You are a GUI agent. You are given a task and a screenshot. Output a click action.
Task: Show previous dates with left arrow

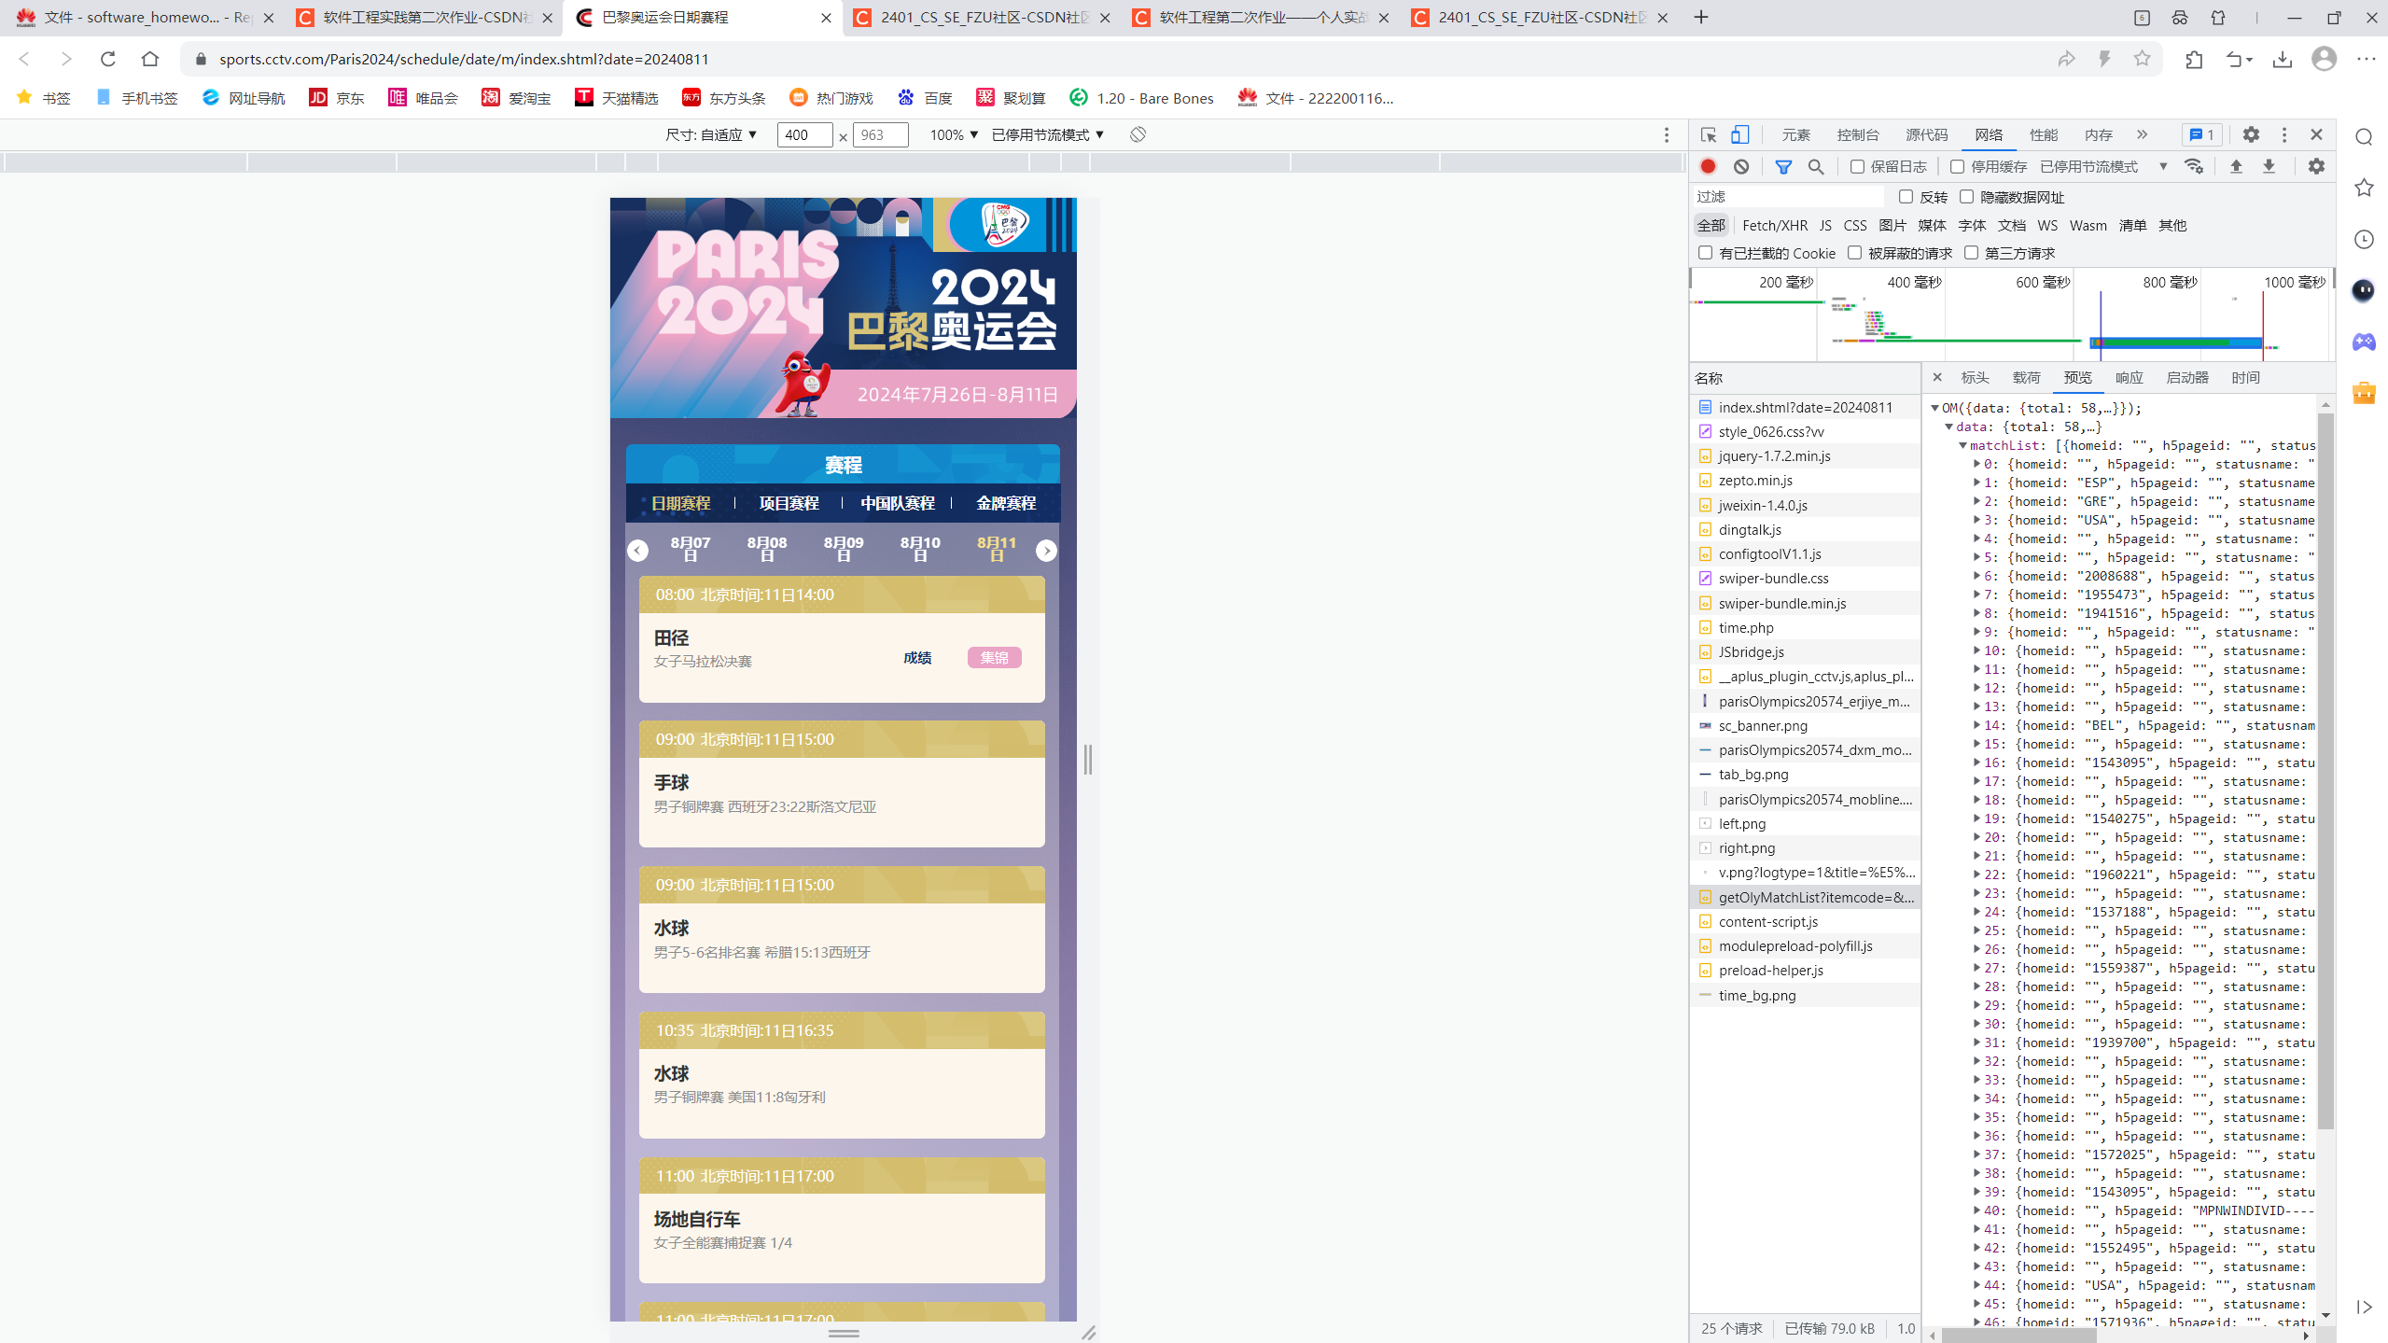[x=637, y=551]
